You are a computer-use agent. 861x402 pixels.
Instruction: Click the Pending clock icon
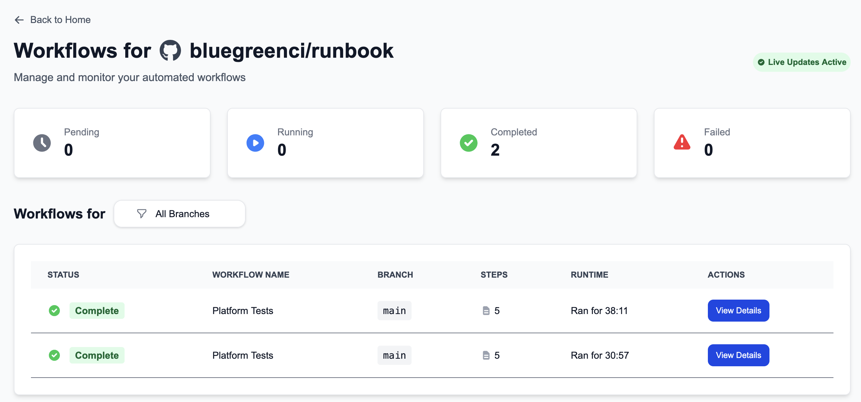point(42,143)
